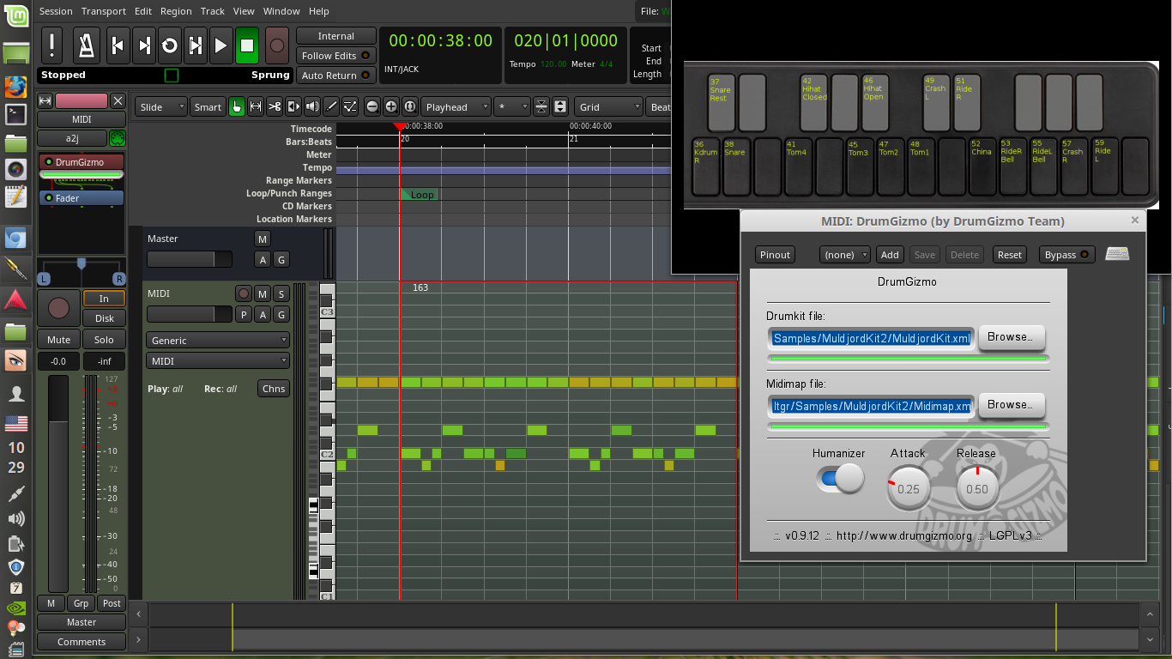Open the Grid snap mode dropdown
The height and width of the screenshot is (659, 1172).
click(x=608, y=106)
